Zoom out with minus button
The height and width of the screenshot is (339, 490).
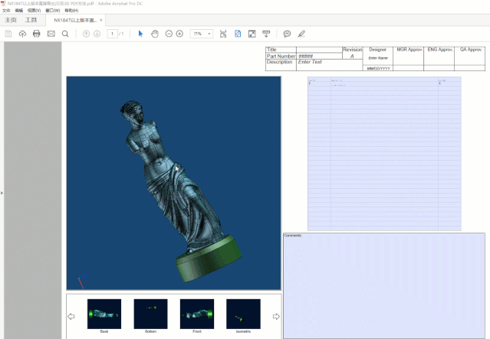click(x=169, y=34)
